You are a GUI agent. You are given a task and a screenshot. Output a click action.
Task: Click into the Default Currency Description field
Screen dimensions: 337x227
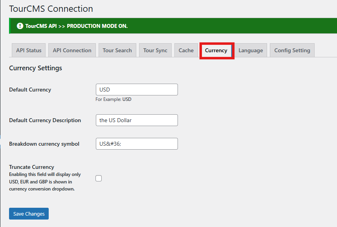[x=137, y=120]
